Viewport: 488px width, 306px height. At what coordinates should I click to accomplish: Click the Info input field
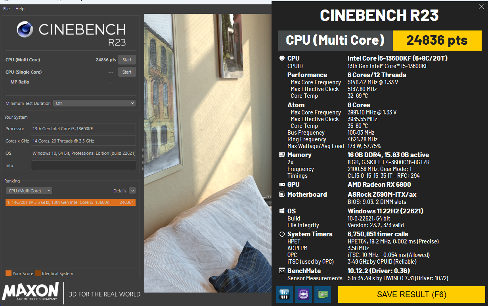click(x=83, y=165)
